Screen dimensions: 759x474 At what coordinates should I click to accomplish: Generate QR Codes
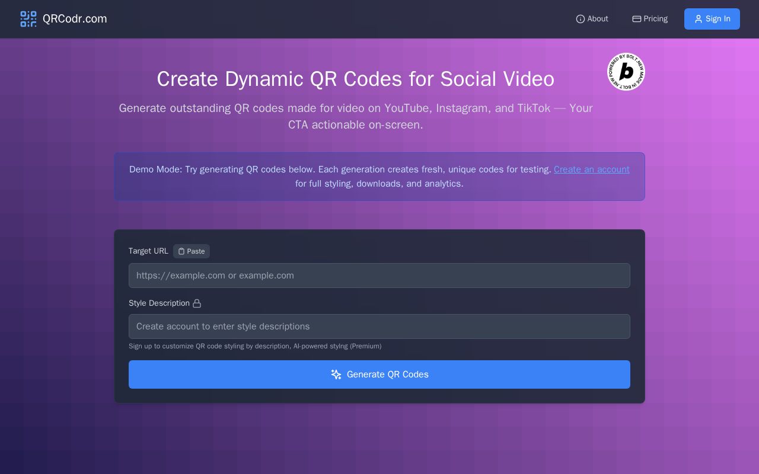379,374
